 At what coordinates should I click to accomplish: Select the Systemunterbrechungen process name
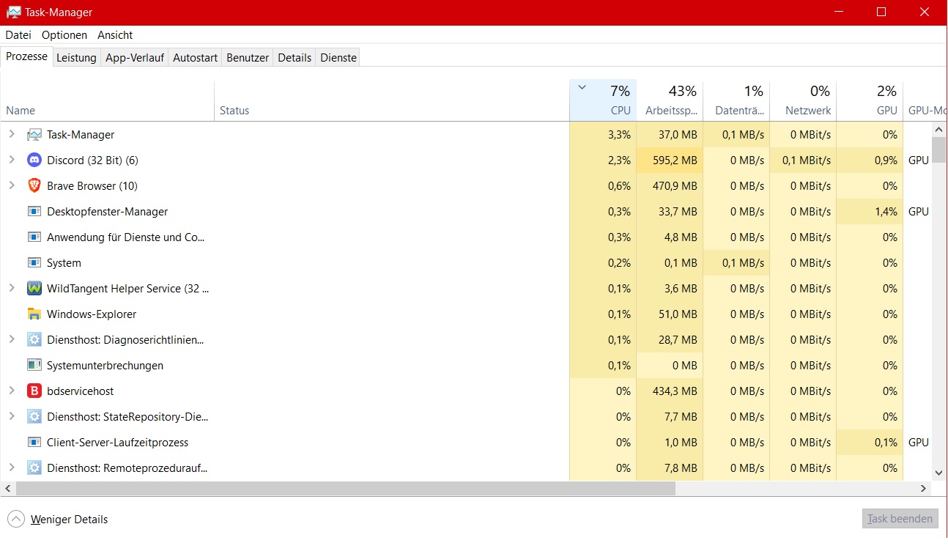click(105, 366)
